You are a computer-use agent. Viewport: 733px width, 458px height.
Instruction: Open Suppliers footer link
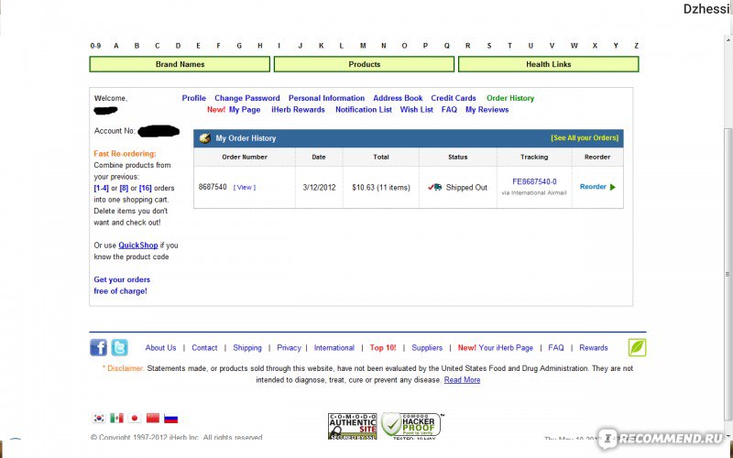point(427,348)
